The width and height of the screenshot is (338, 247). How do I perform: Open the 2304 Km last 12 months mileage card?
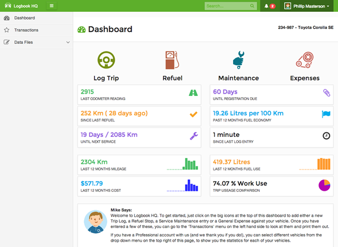pyautogui.click(x=139, y=165)
